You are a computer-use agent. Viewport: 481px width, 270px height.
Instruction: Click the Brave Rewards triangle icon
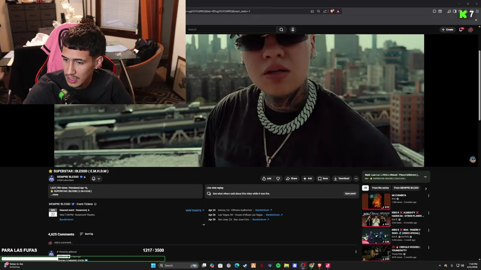(338, 11)
